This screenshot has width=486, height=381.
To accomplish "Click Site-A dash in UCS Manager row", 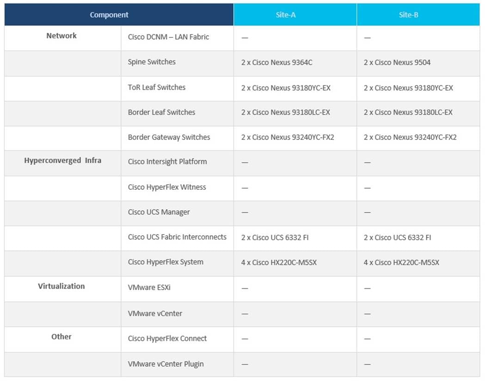I will point(245,212).
